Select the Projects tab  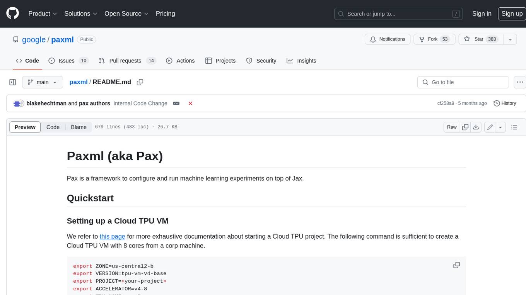[x=220, y=61]
